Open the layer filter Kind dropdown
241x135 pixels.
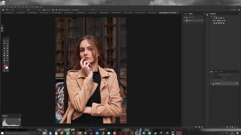click(214, 75)
